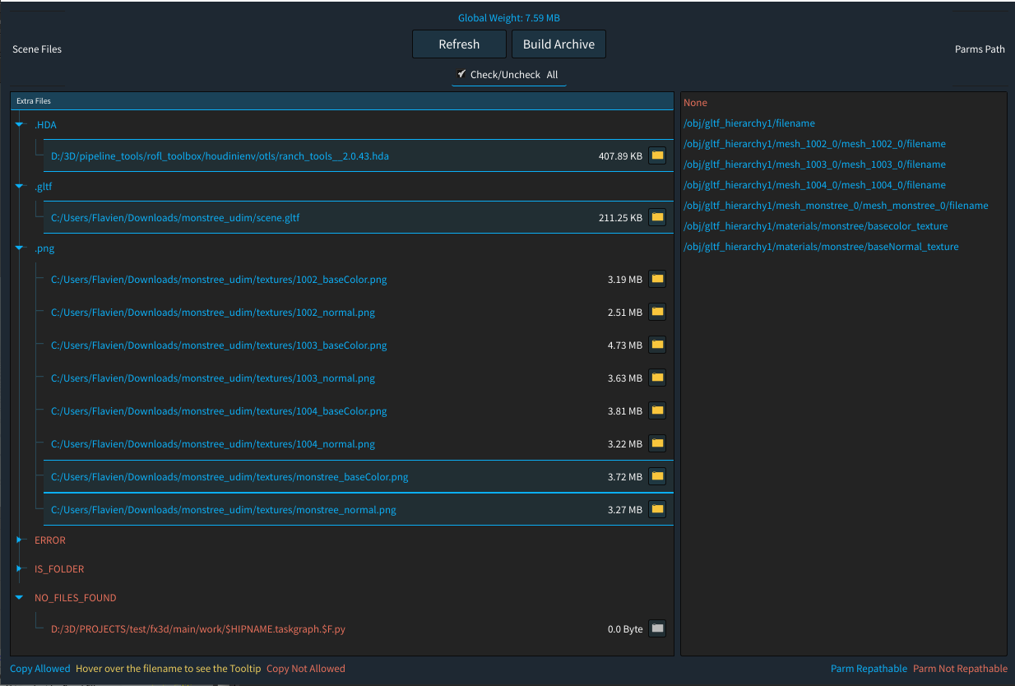The image size is (1015, 686).
Task: Expand the IS_FOLDER group
Action: tap(20, 569)
